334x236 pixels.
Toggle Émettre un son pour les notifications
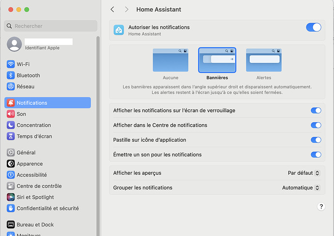316,154
